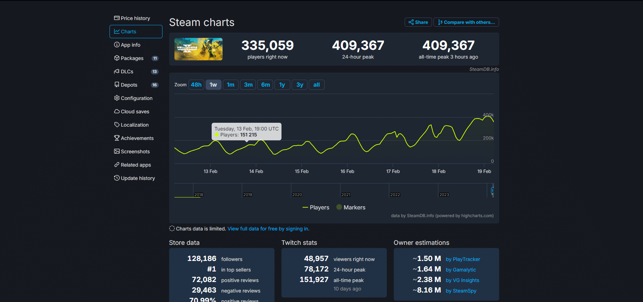Click the Cloud saves cloud icon

pos(117,111)
